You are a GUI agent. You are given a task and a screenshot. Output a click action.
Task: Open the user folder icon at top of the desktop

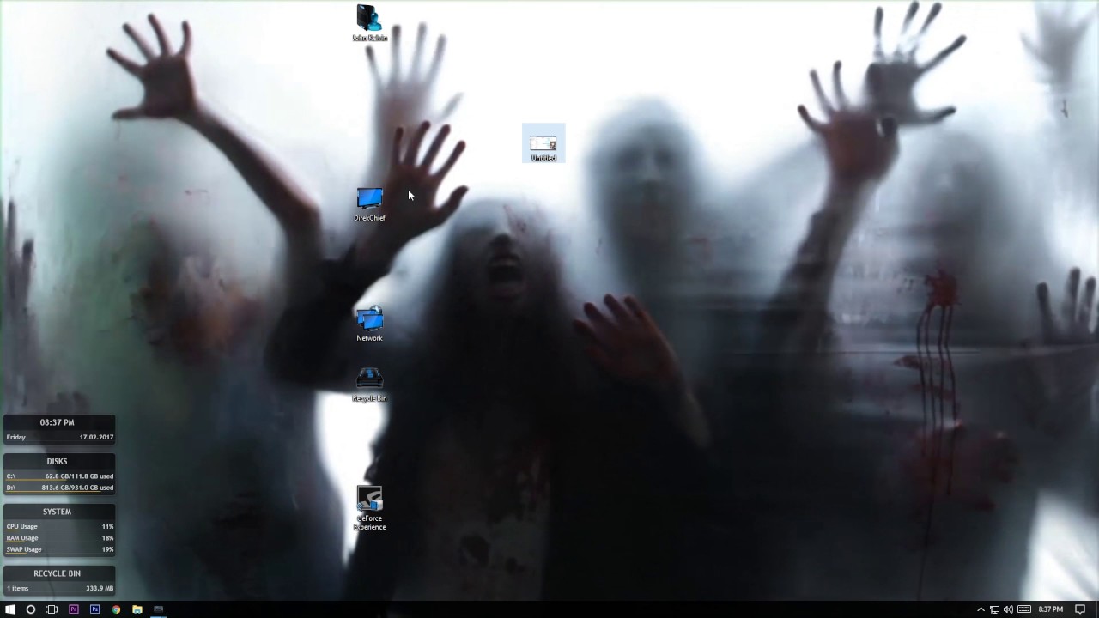[369, 23]
